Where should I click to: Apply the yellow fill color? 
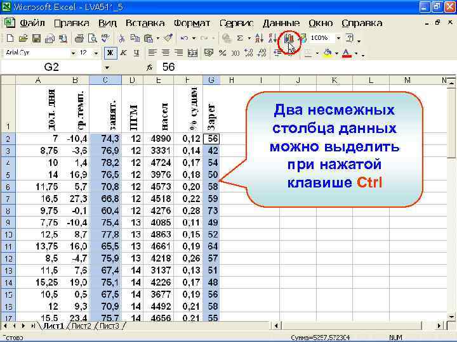tap(328, 53)
